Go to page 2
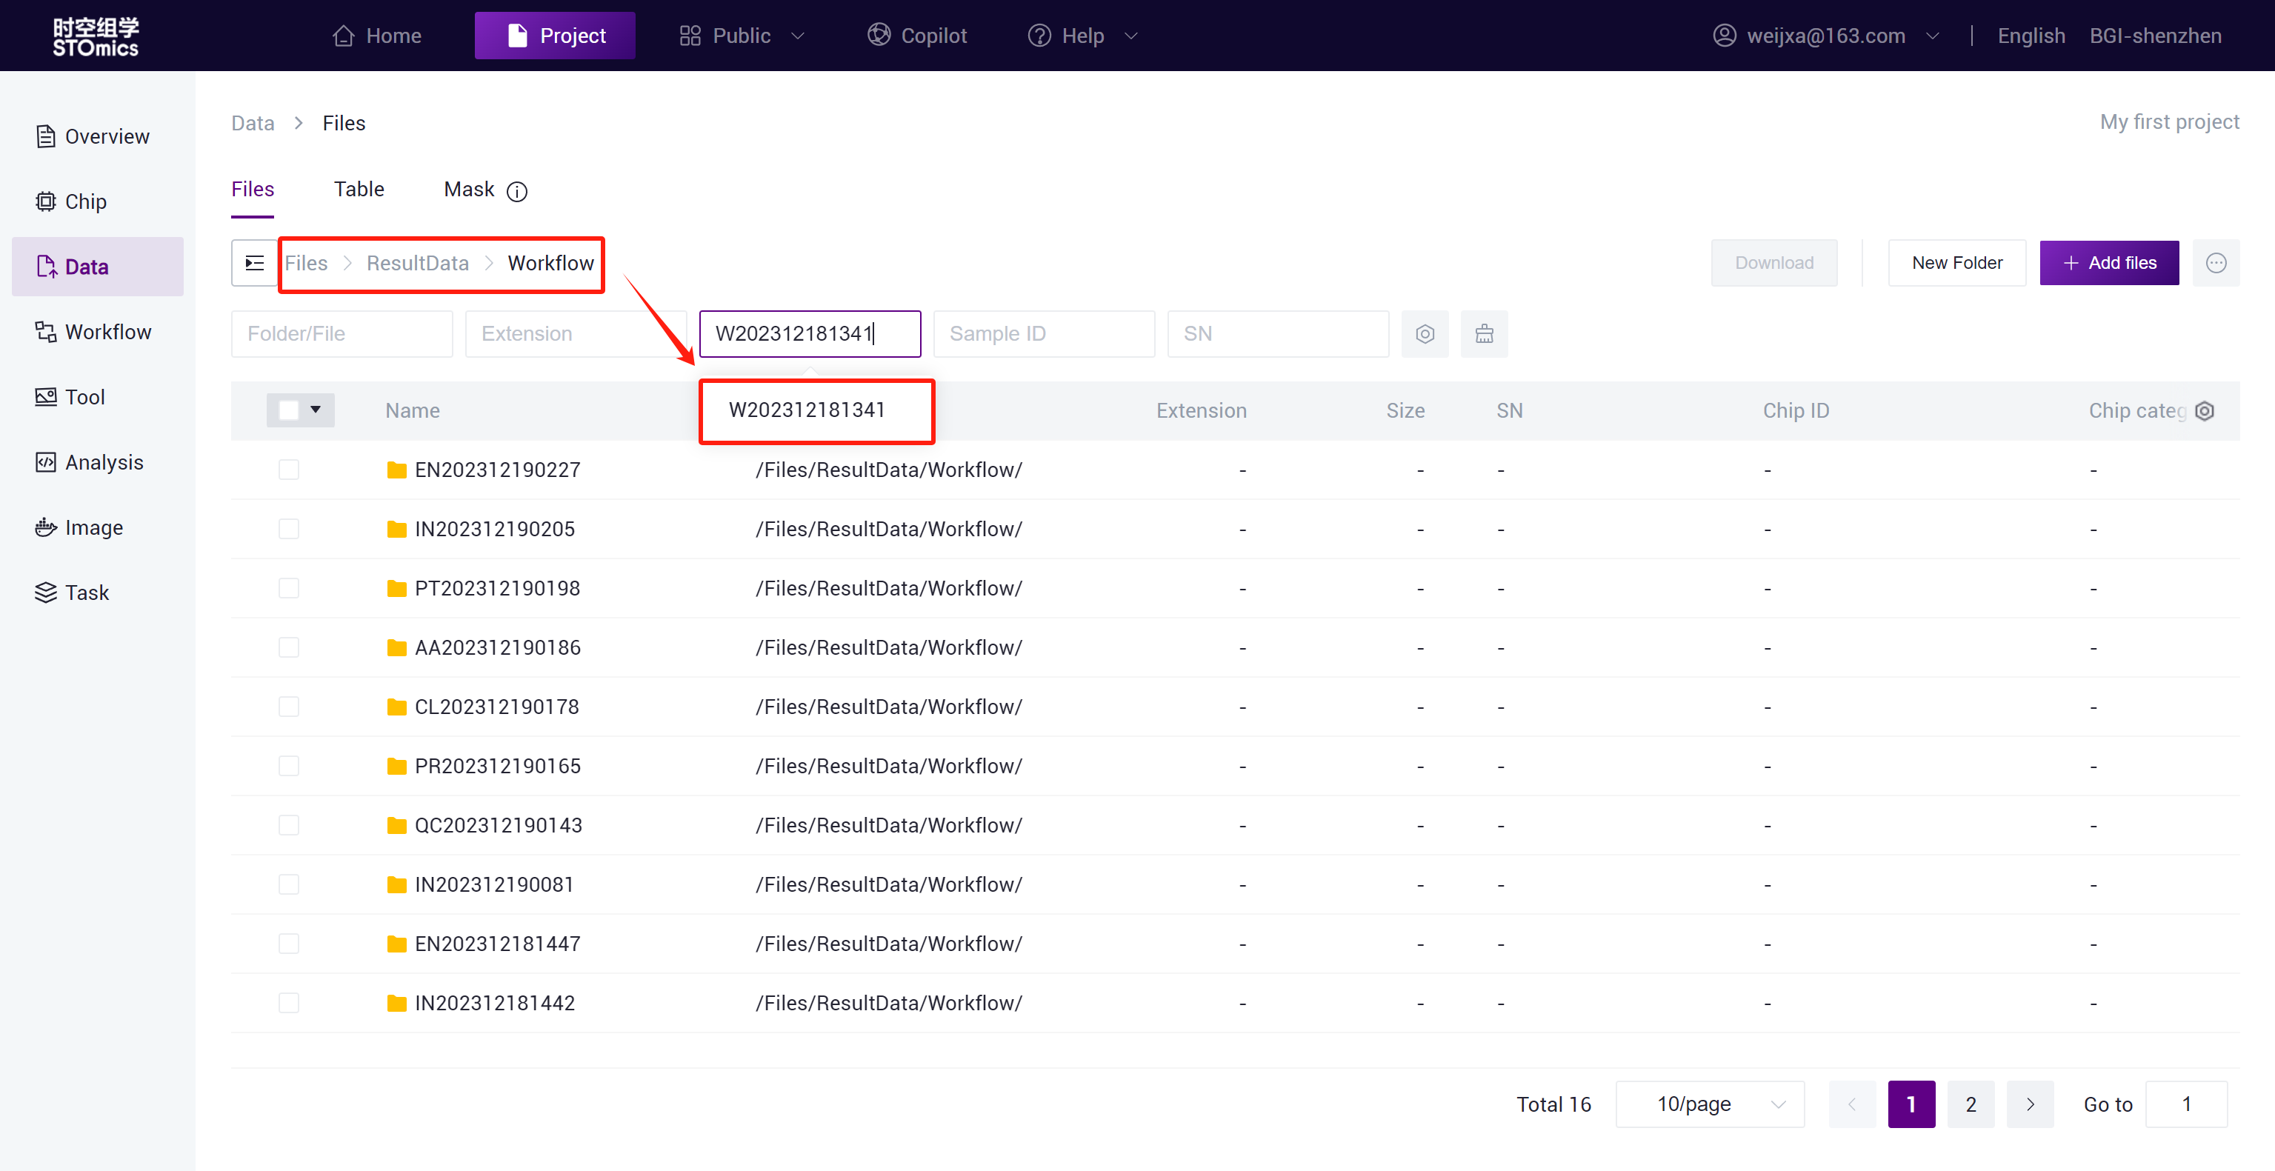The image size is (2275, 1171). 1971,1105
